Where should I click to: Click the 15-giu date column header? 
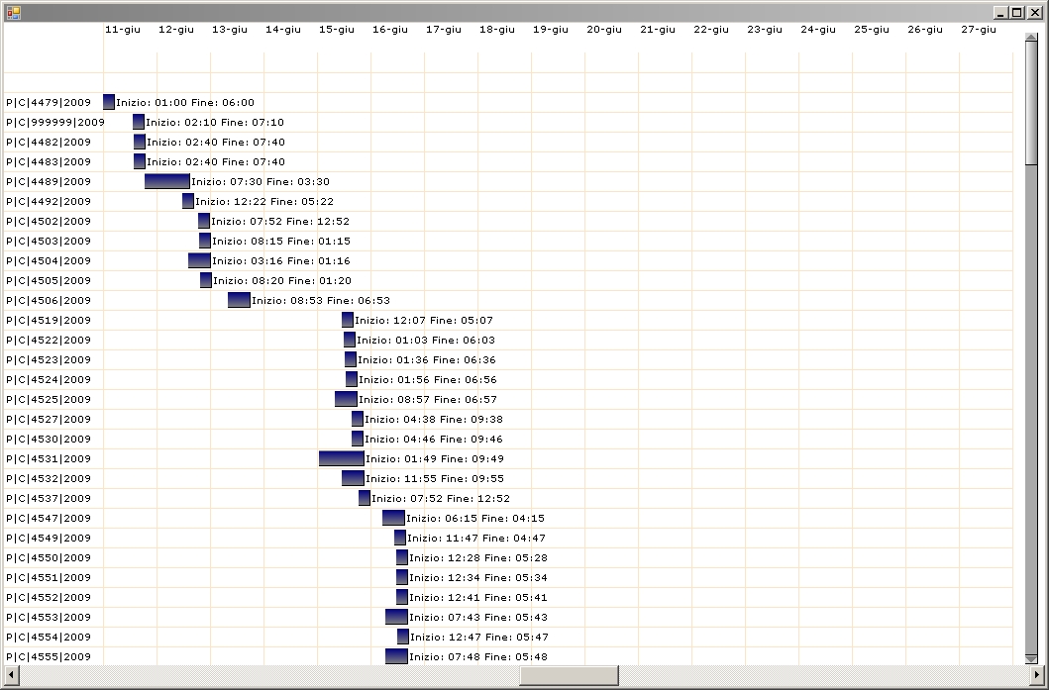[337, 30]
